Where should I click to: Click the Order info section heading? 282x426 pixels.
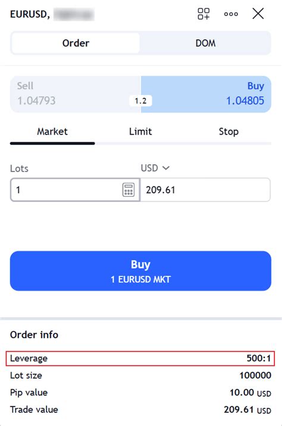[34, 335]
